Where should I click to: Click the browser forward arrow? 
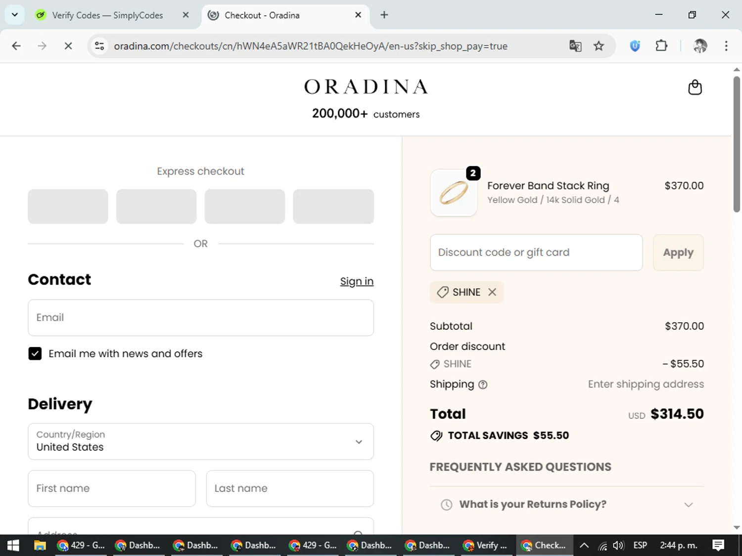pos(42,46)
